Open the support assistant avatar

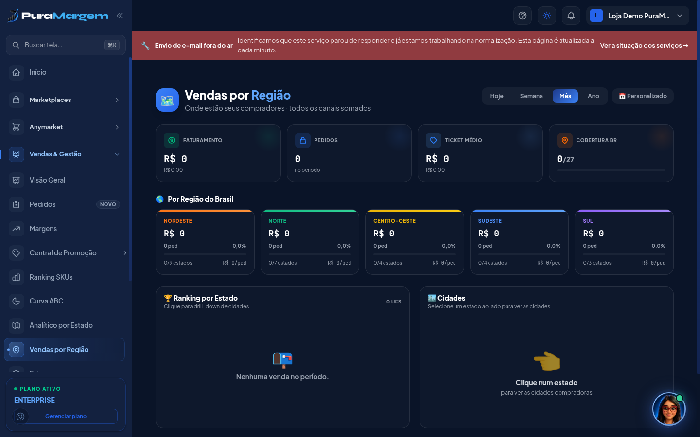tap(669, 409)
